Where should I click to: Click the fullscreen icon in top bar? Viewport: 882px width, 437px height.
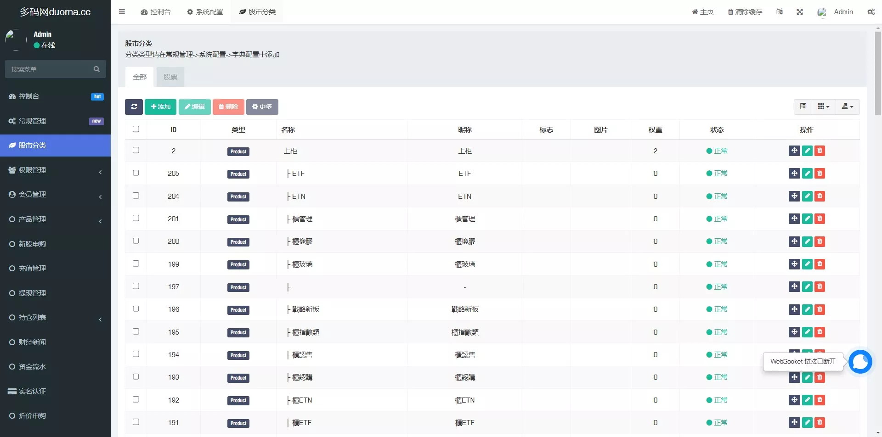[x=800, y=12]
